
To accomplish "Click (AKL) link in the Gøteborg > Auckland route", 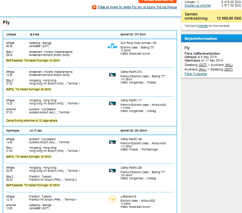I will tap(229, 65).
